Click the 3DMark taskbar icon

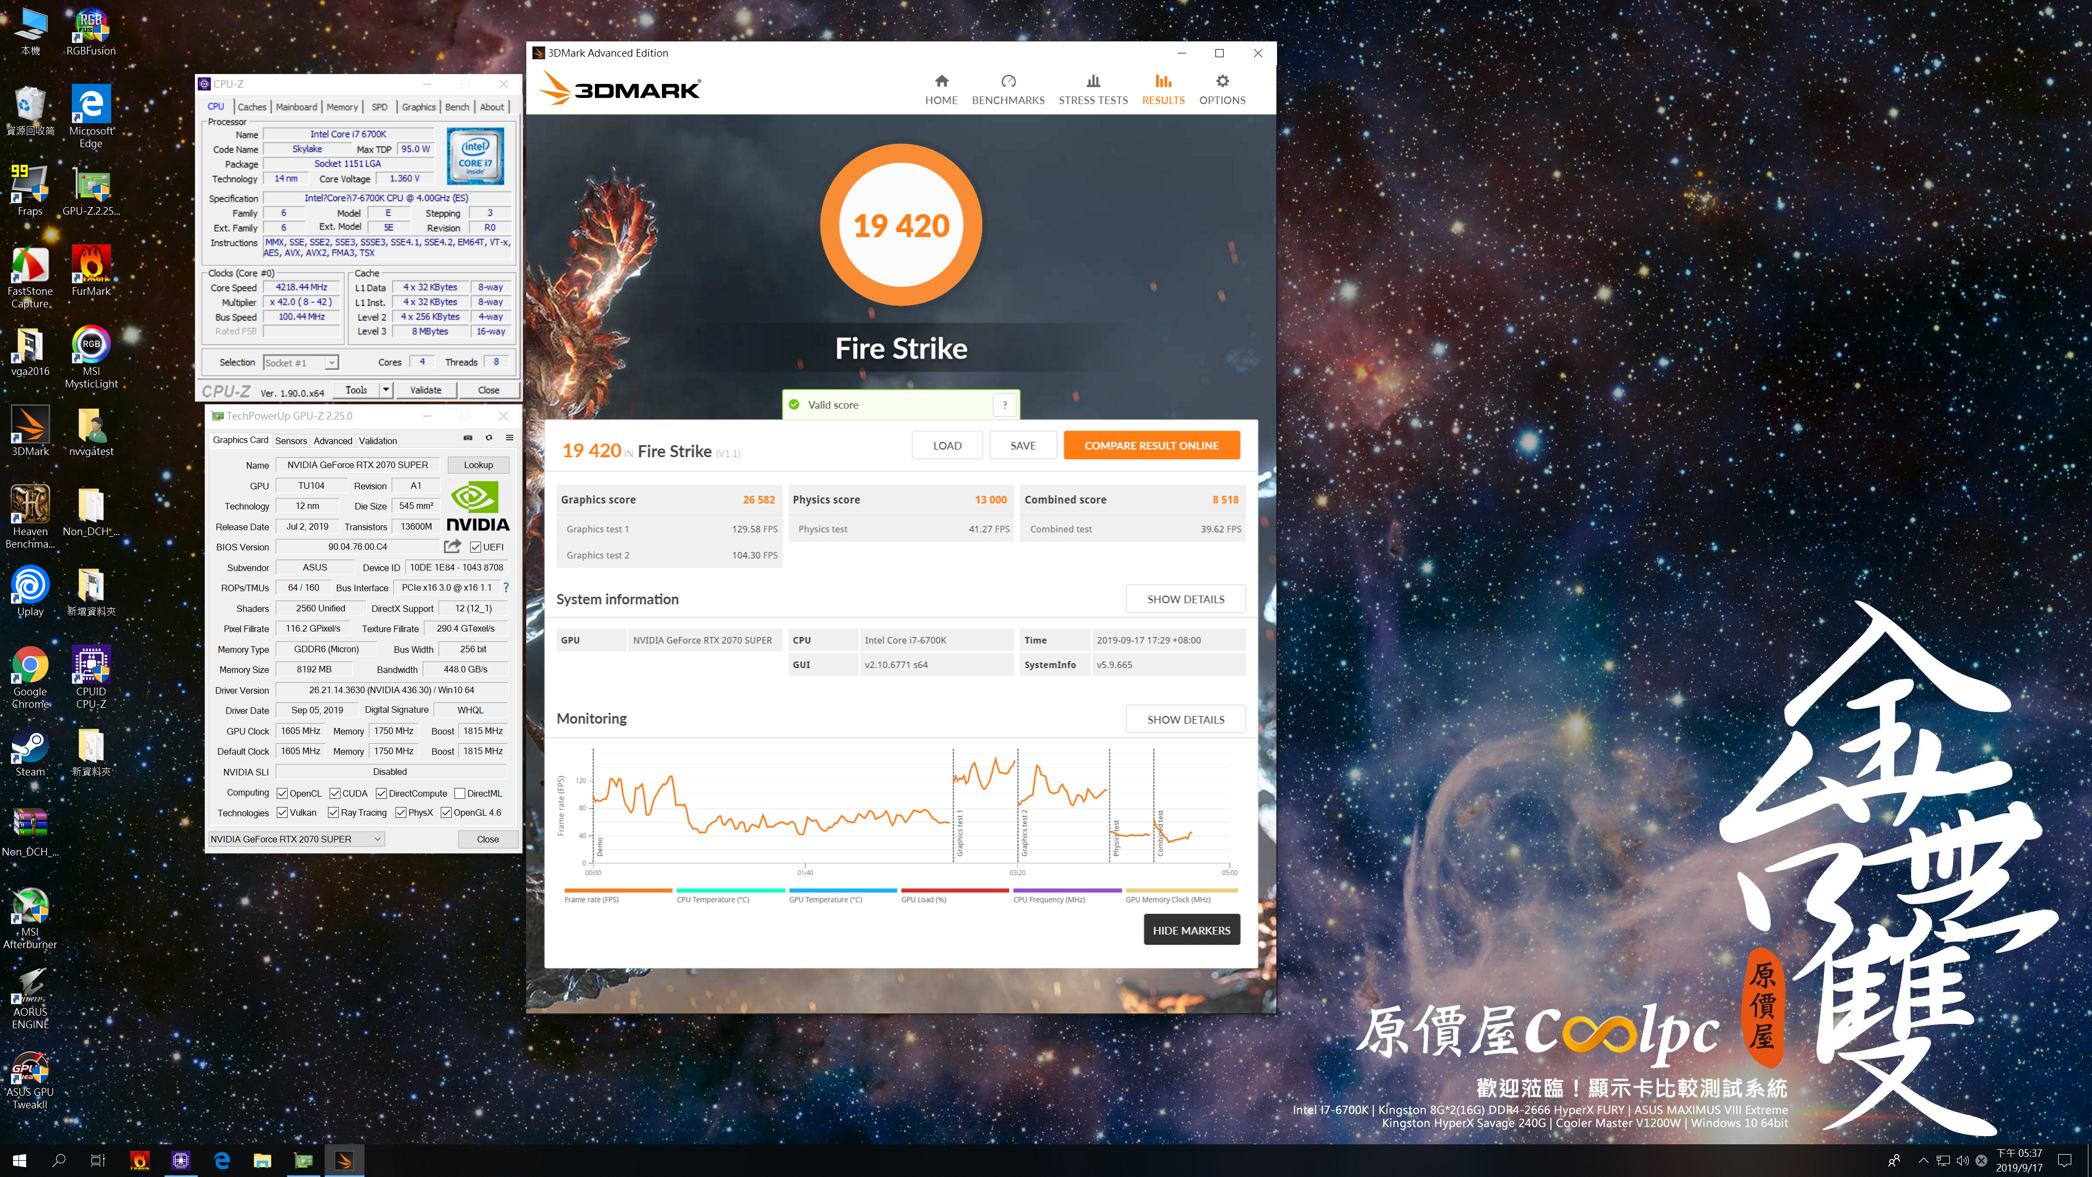tap(344, 1160)
